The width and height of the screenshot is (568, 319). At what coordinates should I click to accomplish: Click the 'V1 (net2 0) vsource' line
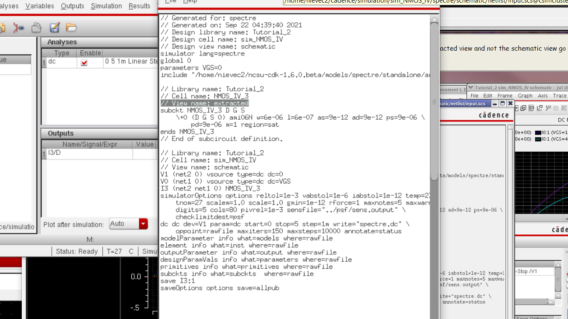[x=221, y=174]
